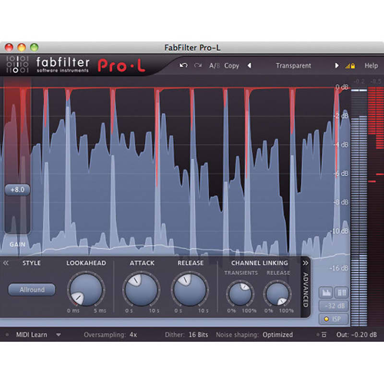The width and height of the screenshot is (384, 384).
Task: Enable the ISP detection toggle
Action: pyautogui.click(x=333, y=319)
